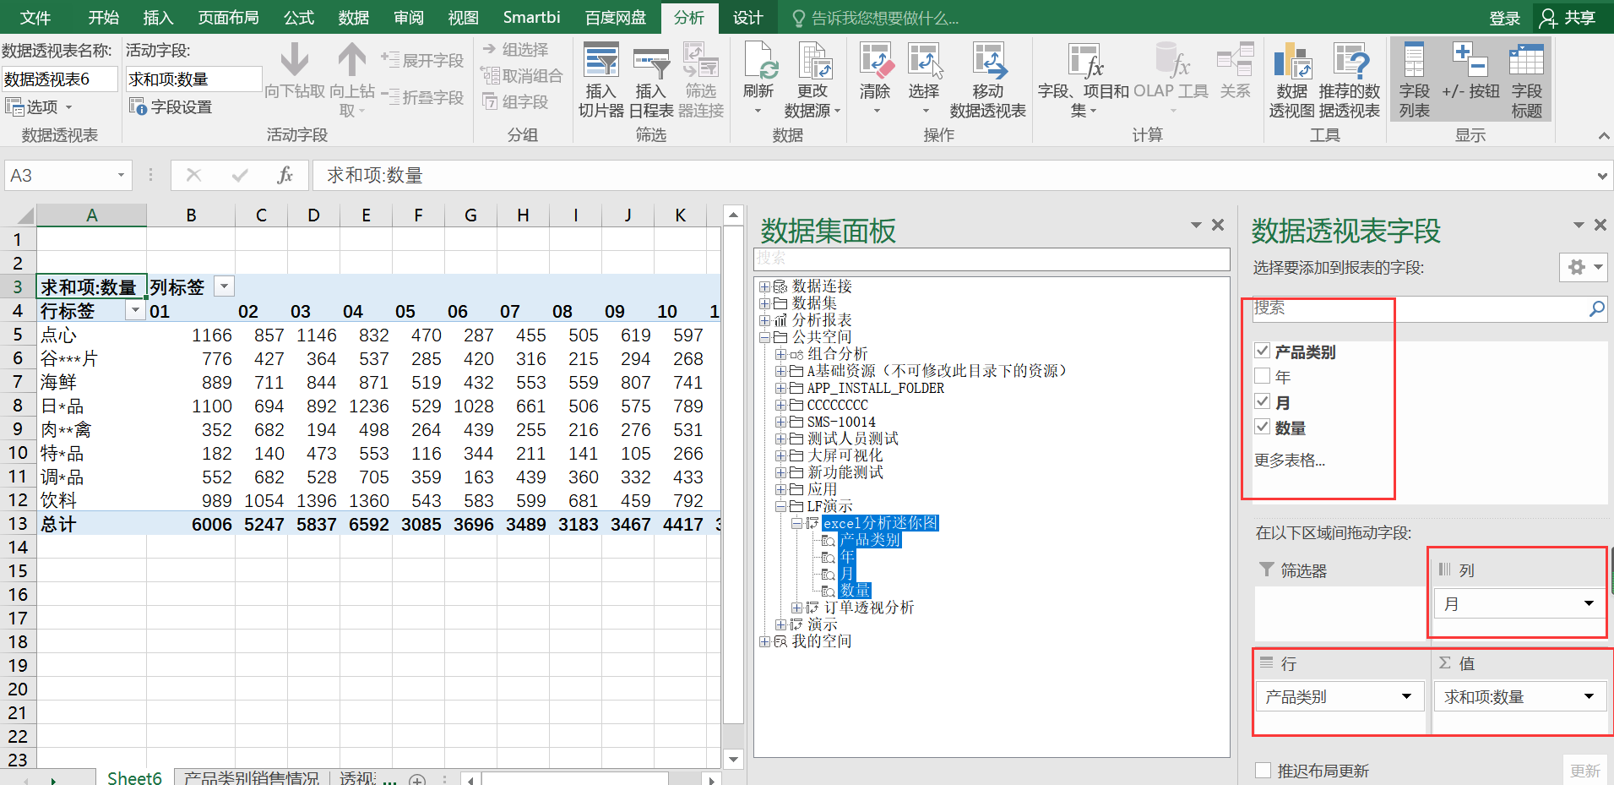Select column header G
This screenshot has width=1614, height=785.
click(470, 215)
